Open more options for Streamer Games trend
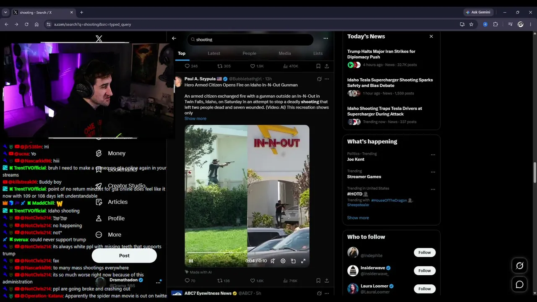This screenshot has width=537, height=302. tap(433, 172)
